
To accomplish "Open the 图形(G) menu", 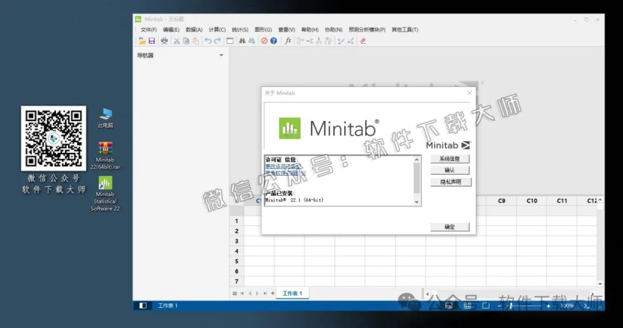I will [x=263, y=30].
